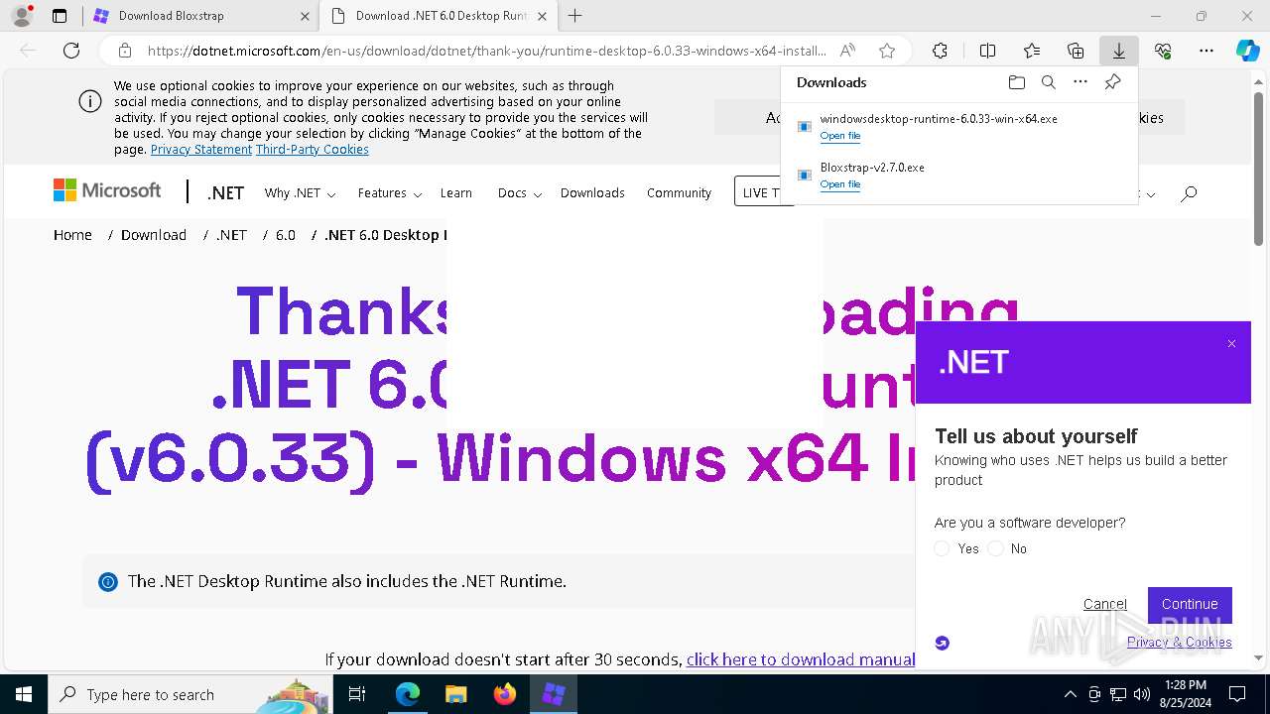
Task: Click the Third-Party Cookies link
Action: (x=313, y=150)
